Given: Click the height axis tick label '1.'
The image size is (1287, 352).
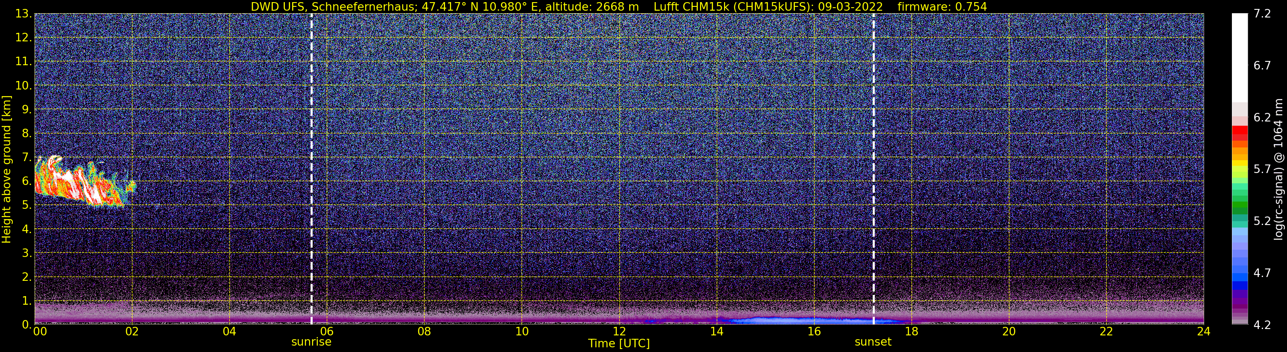Looking at the screenshot, I should [x=27, y=300].
